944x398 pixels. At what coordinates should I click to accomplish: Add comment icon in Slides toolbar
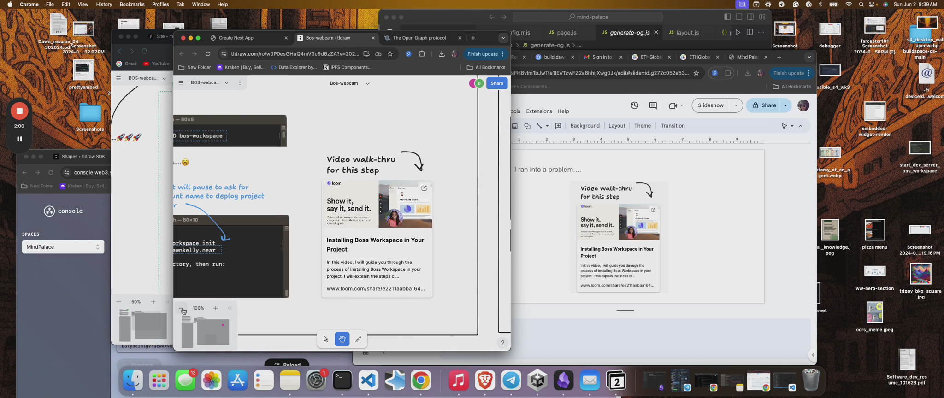558,126
